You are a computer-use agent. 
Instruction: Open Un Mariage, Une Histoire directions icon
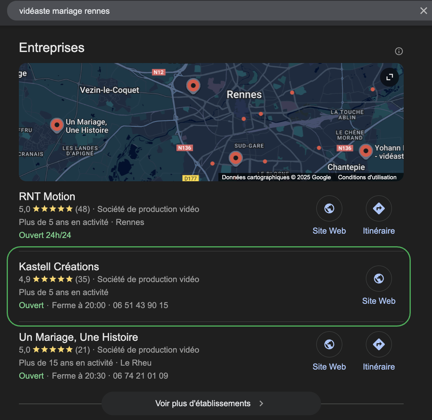[378, 344]
